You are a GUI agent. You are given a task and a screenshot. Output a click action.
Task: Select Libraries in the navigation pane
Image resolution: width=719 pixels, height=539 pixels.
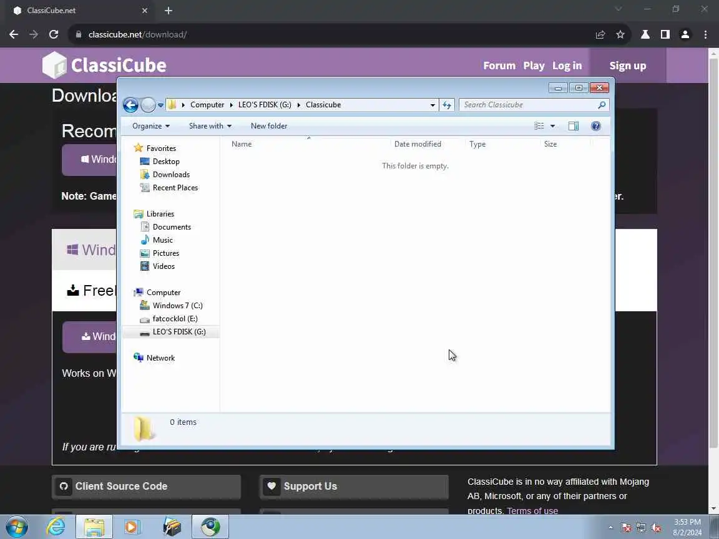(x=160, y=214)
